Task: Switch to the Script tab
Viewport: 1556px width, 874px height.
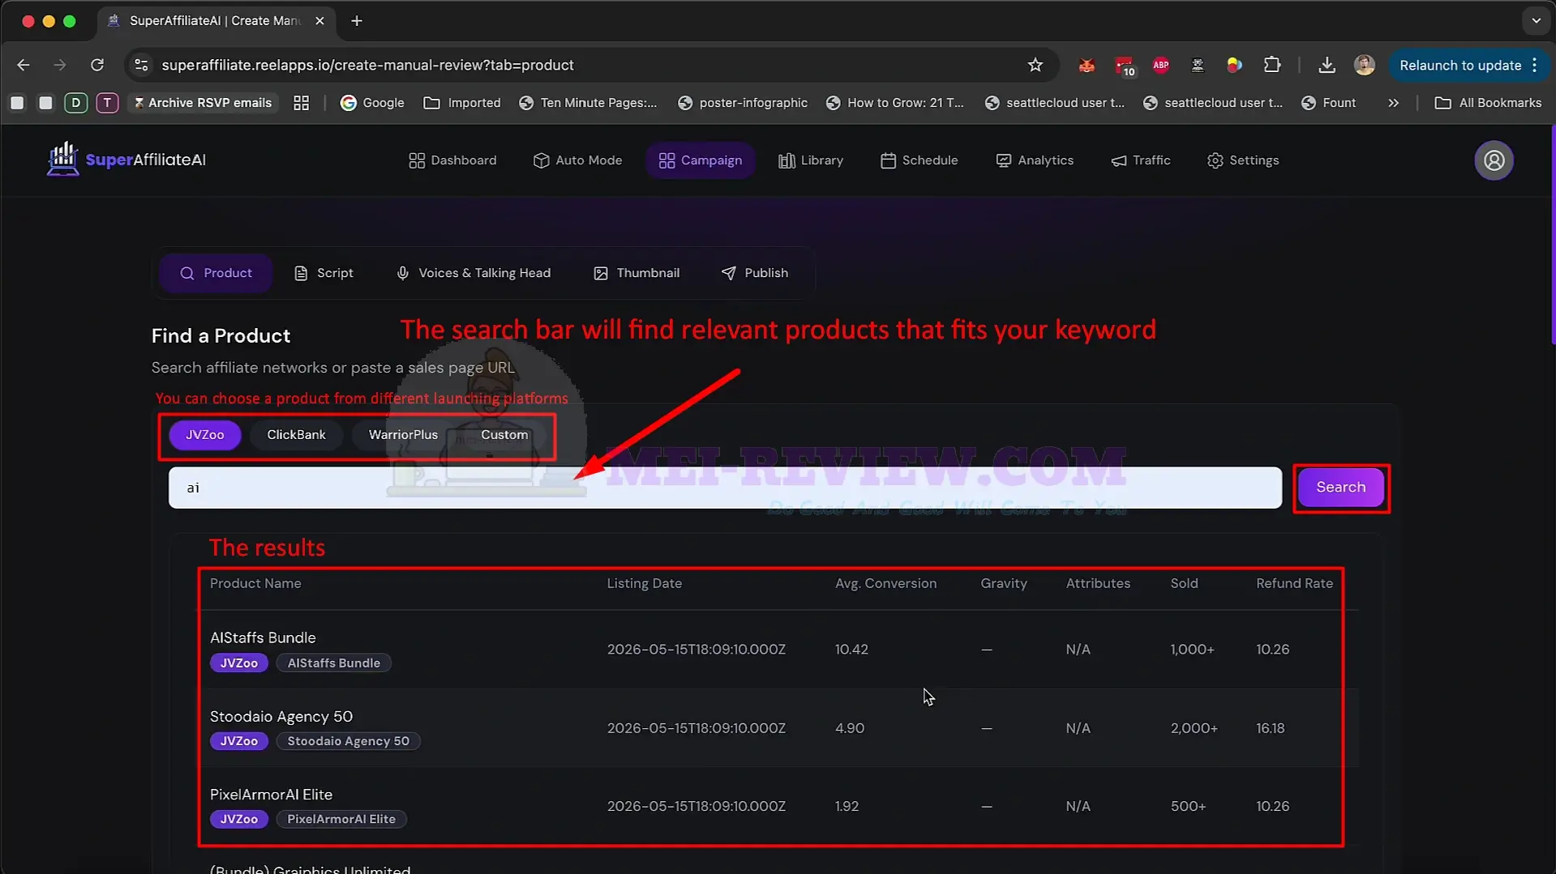Action: coord(324,273)
